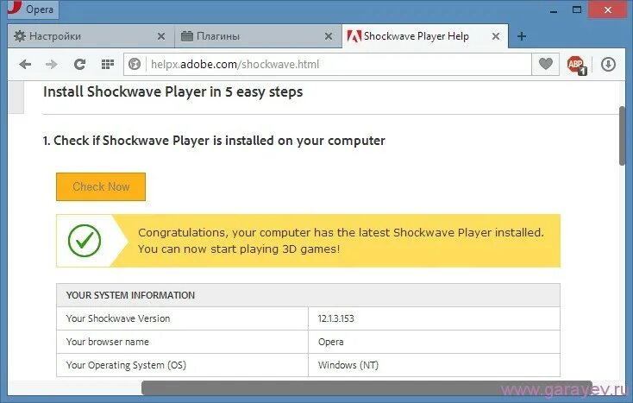The width and height of the screenshot is (633, 403).
Task: Click the browser name value Opera
Action: tap(330, 342)
